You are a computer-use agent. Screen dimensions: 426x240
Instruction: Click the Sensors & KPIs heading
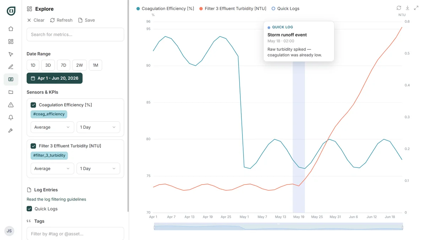pyautogui.click(x=42, y=92)
